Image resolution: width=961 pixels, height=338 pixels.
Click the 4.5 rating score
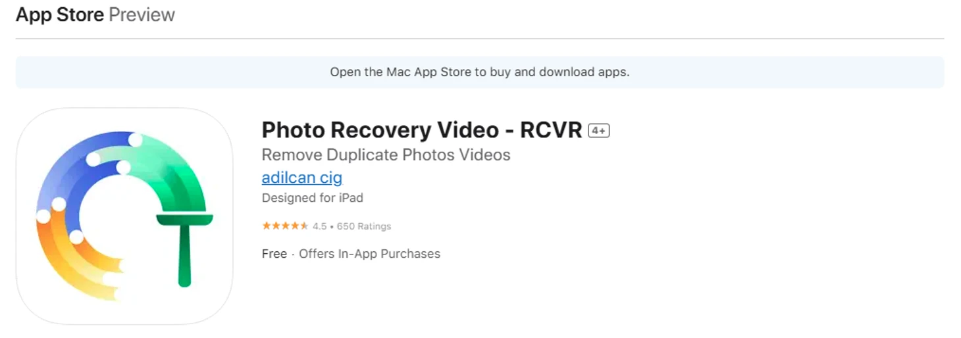point(320,226)
